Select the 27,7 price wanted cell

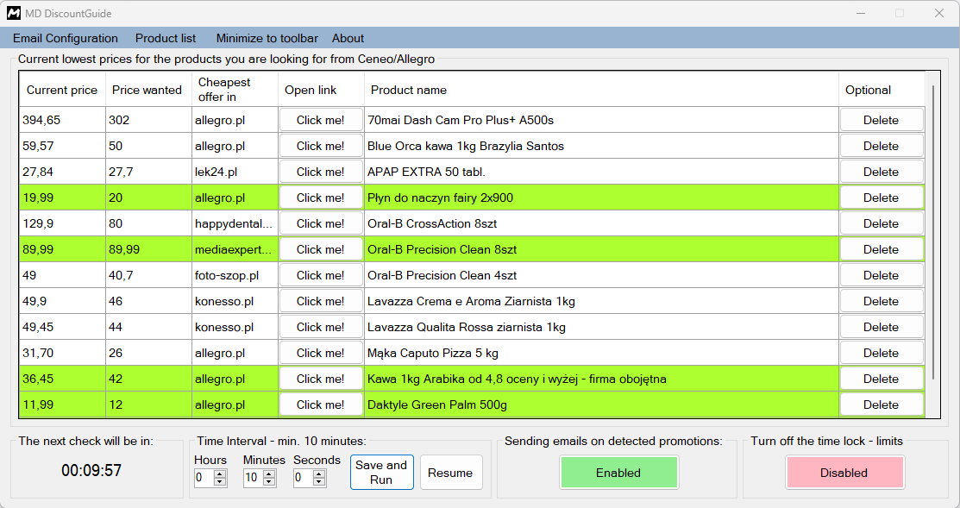click(x=148, y=172)
